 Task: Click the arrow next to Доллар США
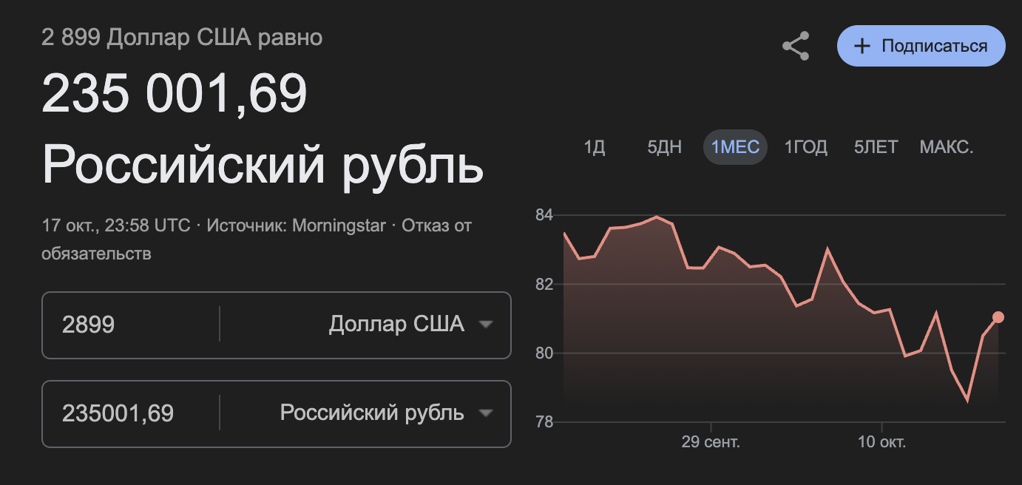(486, 325)
